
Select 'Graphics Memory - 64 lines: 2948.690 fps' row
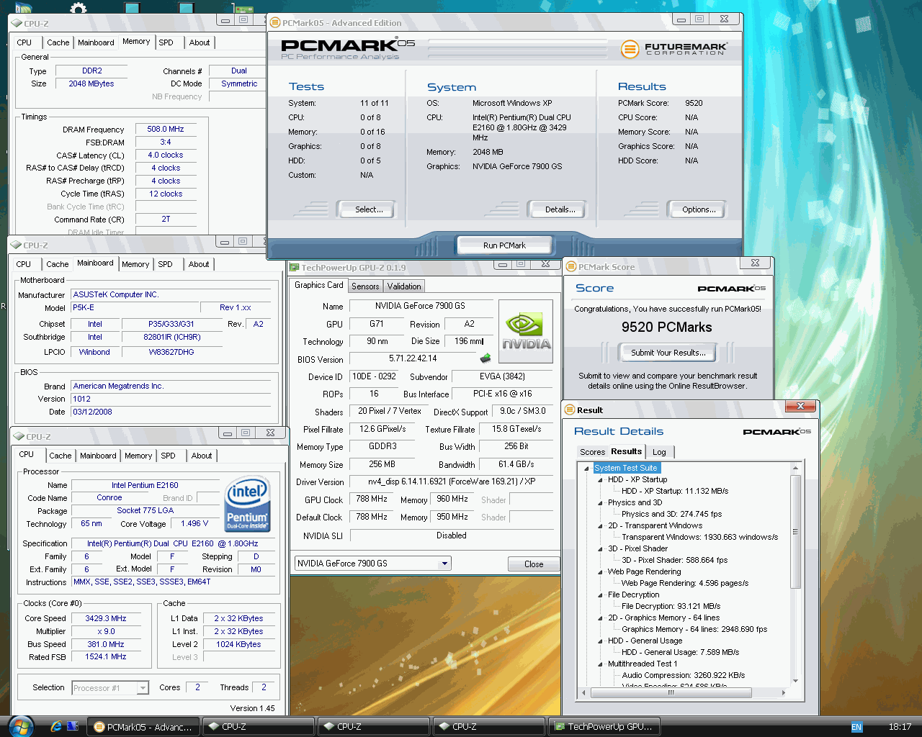pos(694,629)
